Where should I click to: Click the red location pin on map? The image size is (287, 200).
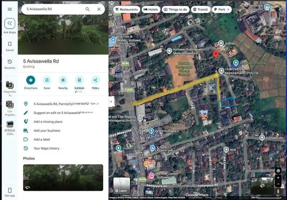pyautogui.click(x=216, y=54)
